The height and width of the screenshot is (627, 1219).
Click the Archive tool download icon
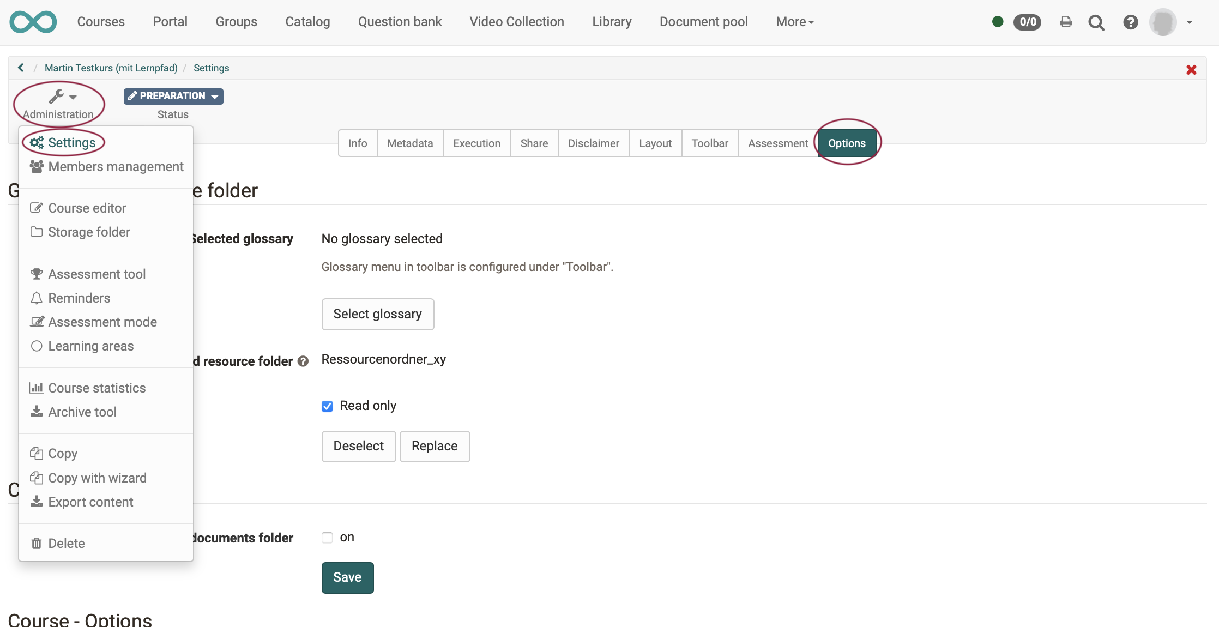click(x=37, y=412)
